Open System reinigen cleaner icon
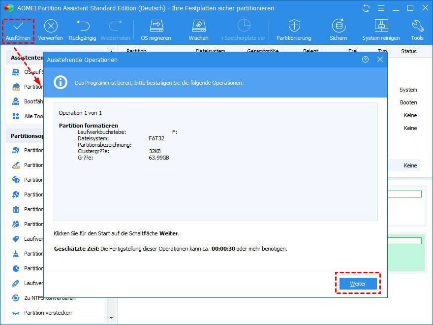 pos(381,26)
